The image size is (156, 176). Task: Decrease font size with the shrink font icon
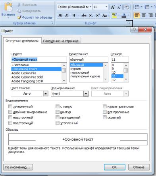coord(119,7)
